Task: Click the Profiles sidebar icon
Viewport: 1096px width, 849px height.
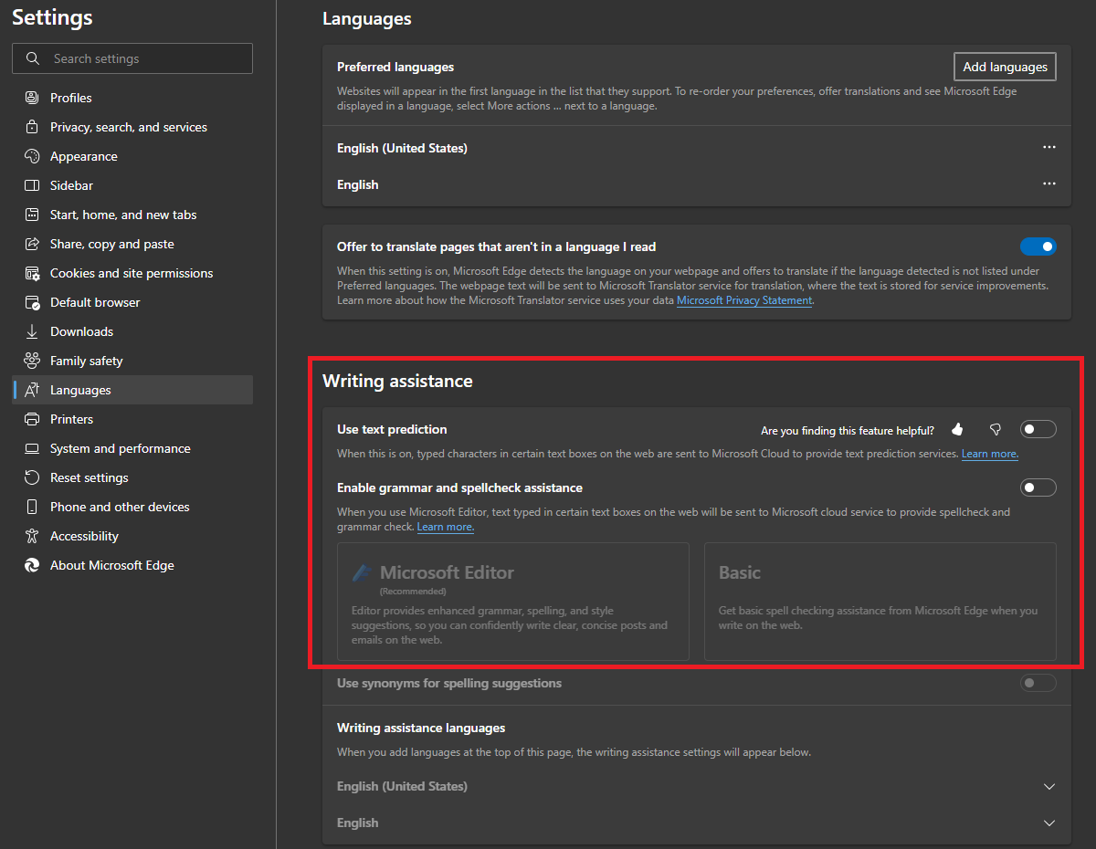Action: pos(32,98)
